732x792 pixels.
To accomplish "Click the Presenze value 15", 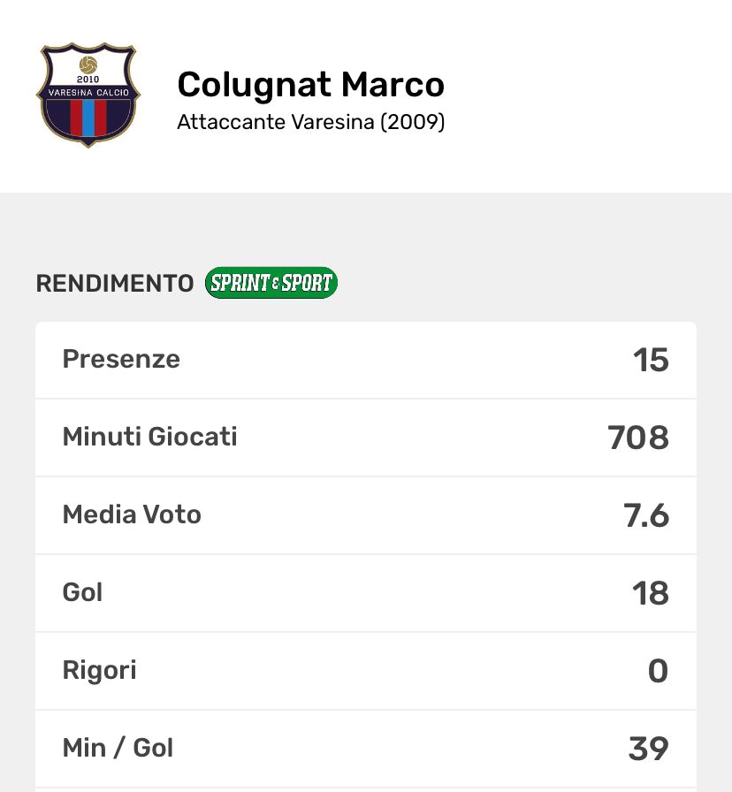I will (x=651, y=361).
